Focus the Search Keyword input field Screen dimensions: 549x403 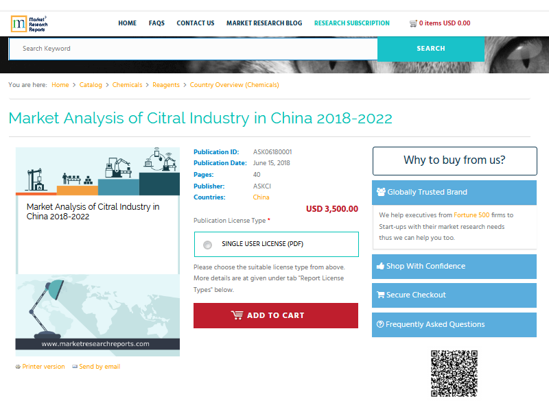point(193,49)
